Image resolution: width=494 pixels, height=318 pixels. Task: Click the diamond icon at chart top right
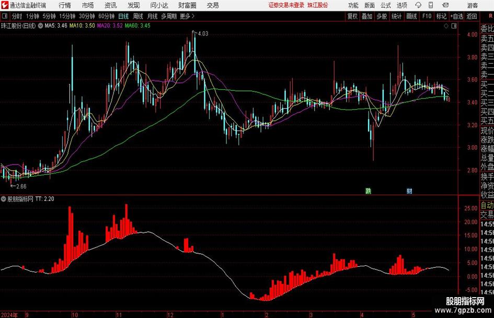coord(446,26)
